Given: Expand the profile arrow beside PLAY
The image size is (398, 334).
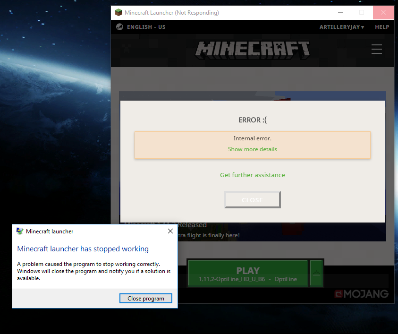Looking at the screenshot, I should [316, 274].
